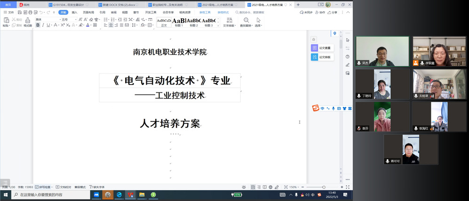Screen dimensions: 469x201
Task: Open the 论文排版 sidebar tool
Action: pyautogui.click(x=322, y=57)
